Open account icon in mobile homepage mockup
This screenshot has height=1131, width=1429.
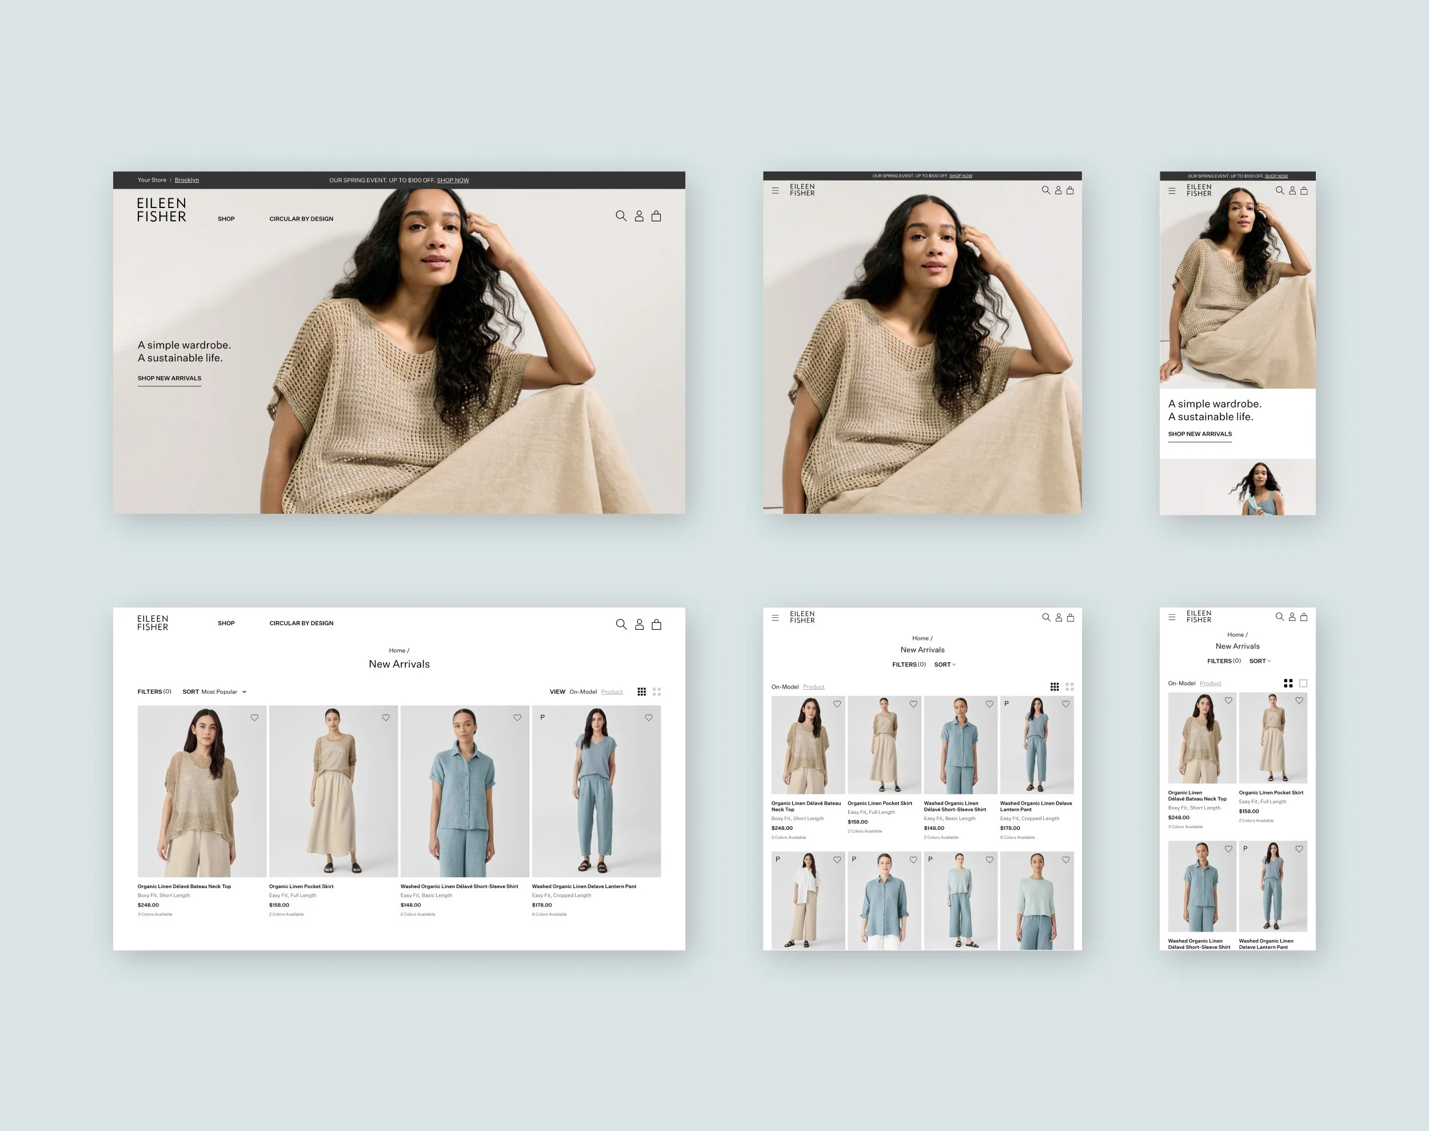(x=1292, y=191)
